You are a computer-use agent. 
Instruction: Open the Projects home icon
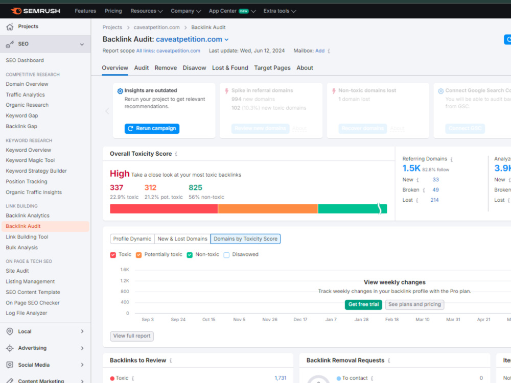10,27
